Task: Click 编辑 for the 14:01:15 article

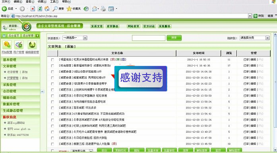Action: (x=253, y=89)
